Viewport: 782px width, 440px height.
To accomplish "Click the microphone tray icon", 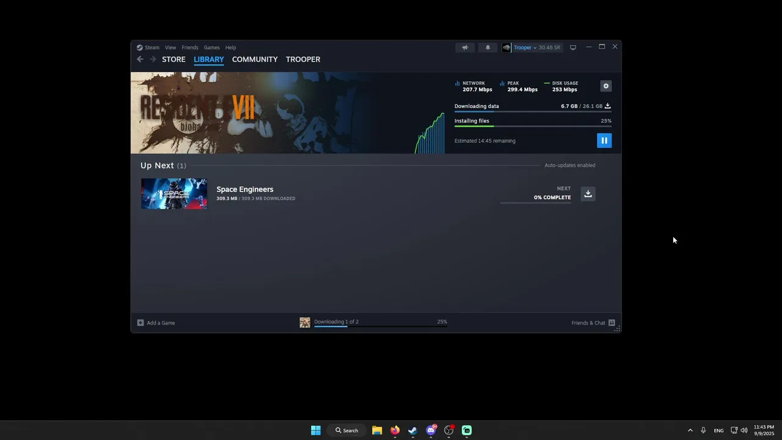I will (x=703, y=430).
